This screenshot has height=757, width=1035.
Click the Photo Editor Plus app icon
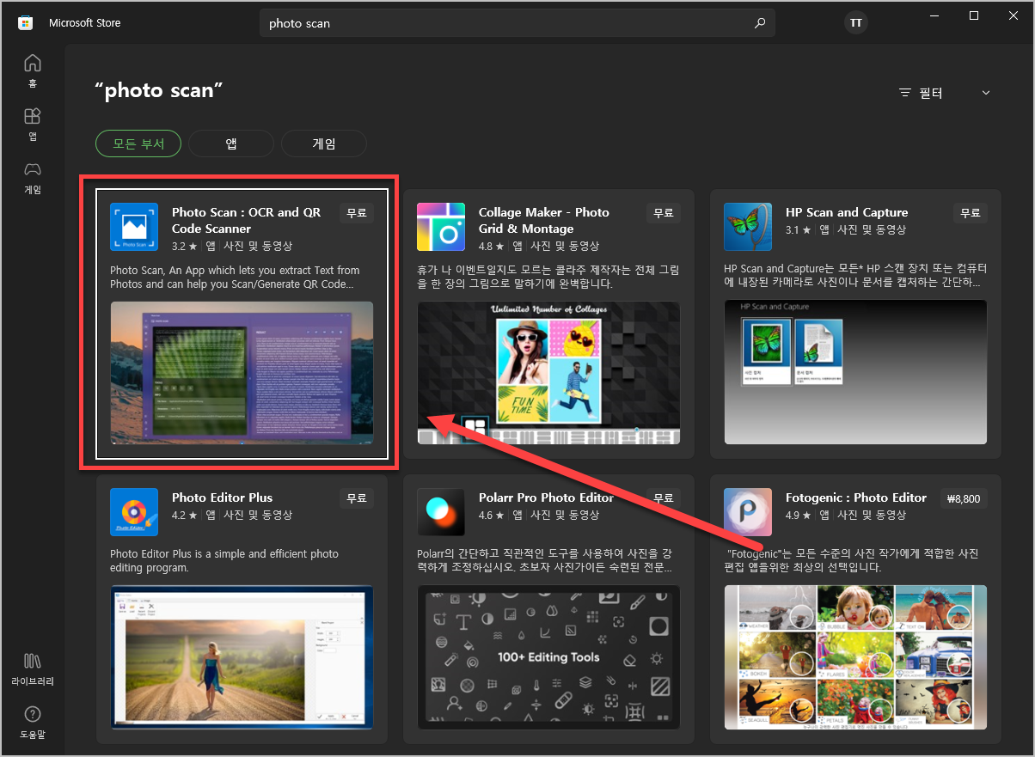pyautogui.click(x=134, y=512)
